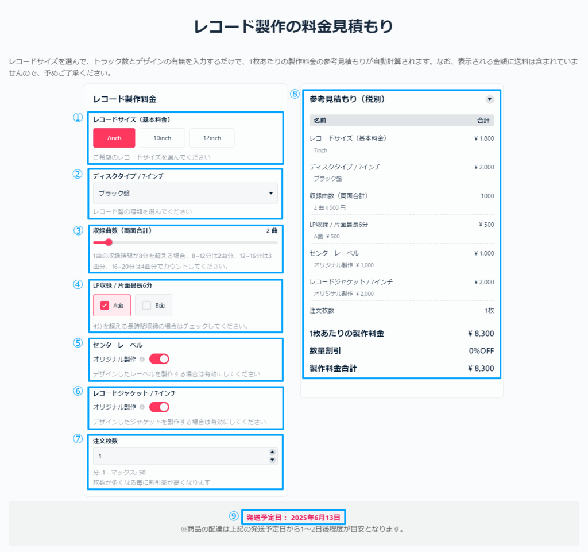This screenshot has width=588, height=552.
Task: Collapse the 参考見積もり panel with its arrow icon
Action: tap(489, 99)
